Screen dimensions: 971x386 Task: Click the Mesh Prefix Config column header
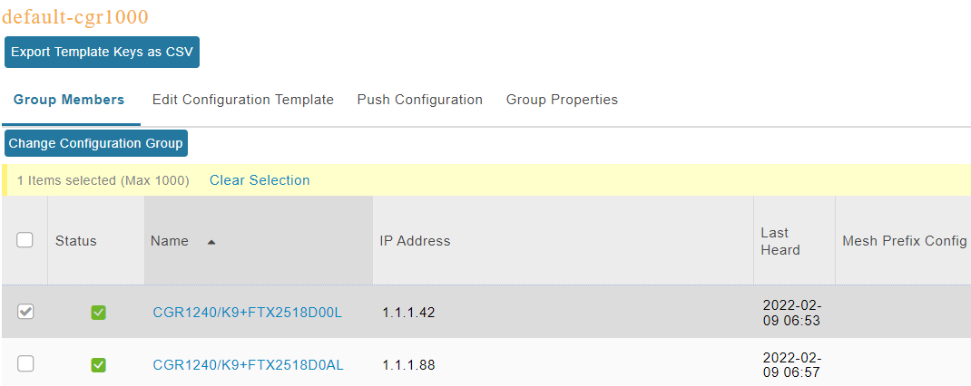click(x=904, y=241)
